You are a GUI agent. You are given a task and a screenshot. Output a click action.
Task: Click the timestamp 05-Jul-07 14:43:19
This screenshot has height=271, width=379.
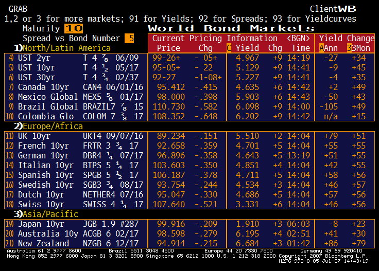pyautogui.click(x=340, y=261)
